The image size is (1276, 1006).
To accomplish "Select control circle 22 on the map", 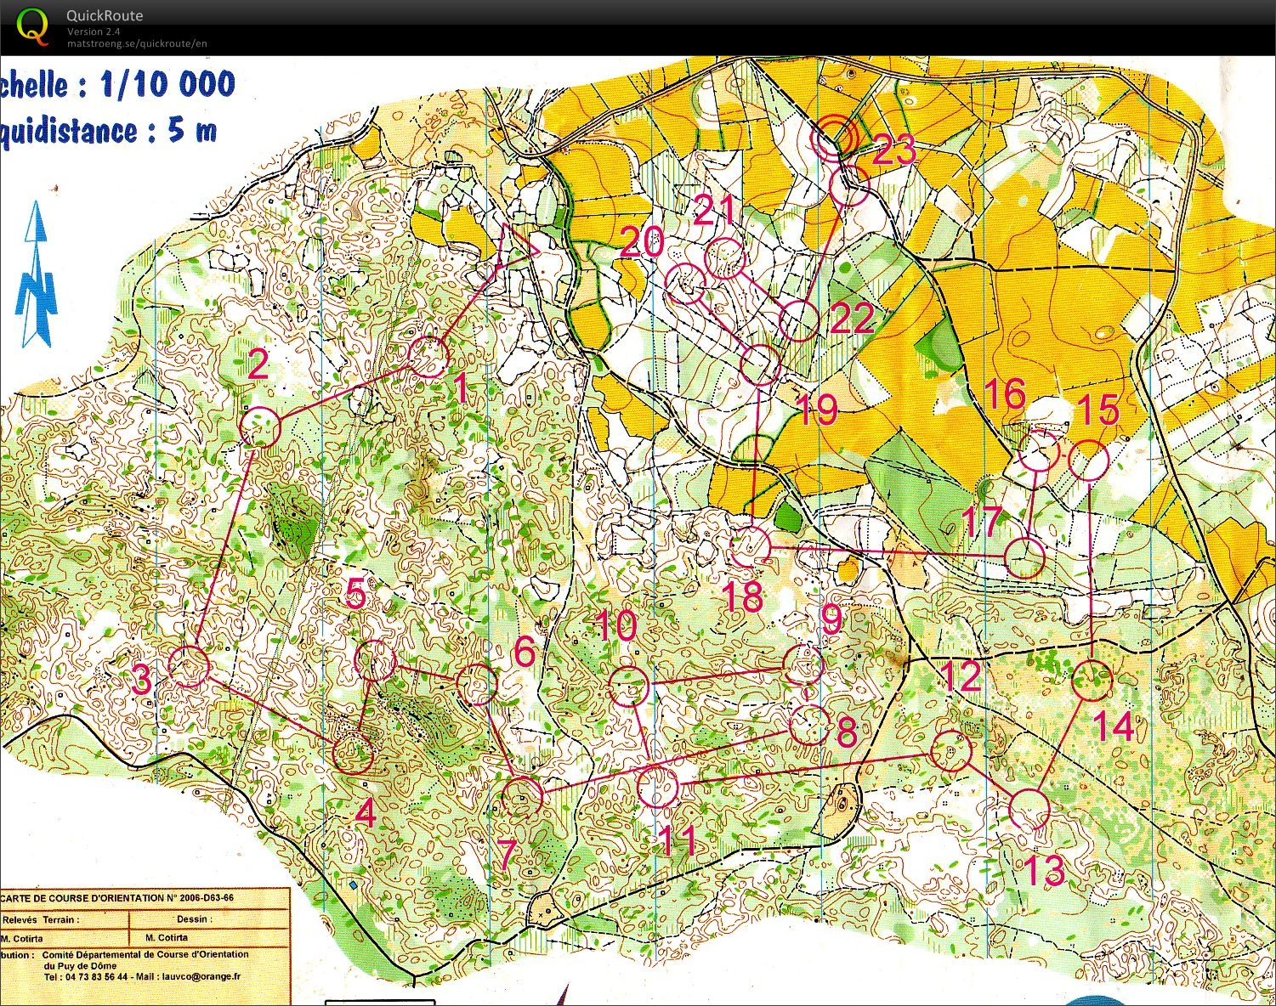I will point(798,321).
